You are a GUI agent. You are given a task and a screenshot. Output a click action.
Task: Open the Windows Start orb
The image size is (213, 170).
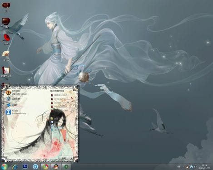[x=4, y=167]
